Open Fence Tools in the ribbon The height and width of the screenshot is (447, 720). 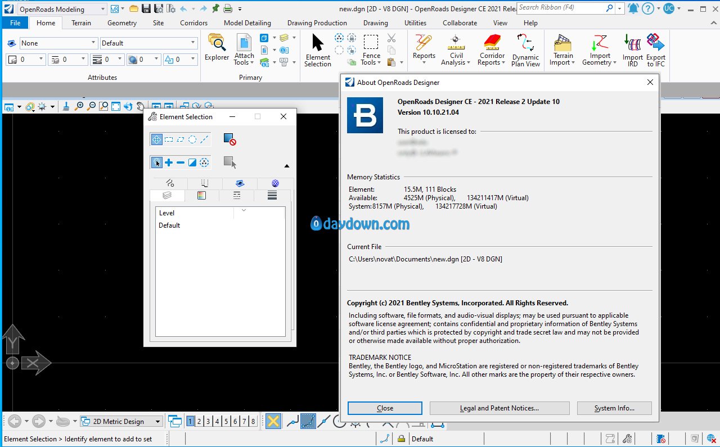tap(371, 50)
